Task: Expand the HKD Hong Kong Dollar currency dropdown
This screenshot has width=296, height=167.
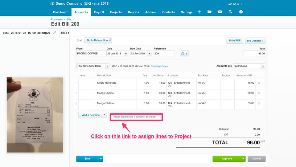Action: pyautogui.click(x=107, y=66)
